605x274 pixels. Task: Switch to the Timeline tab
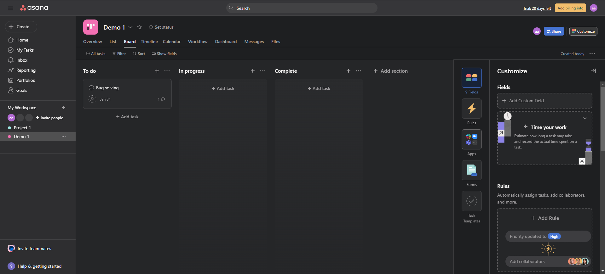pos(149,42)
